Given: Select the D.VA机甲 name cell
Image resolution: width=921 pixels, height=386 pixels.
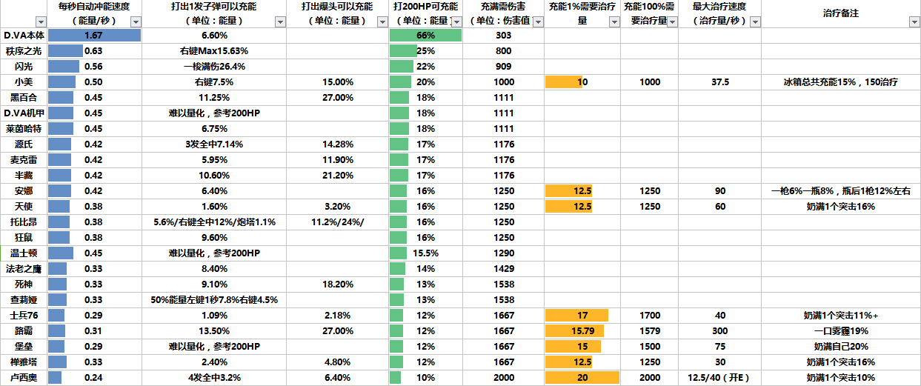Looking at the screenshot, I should 24,113.
